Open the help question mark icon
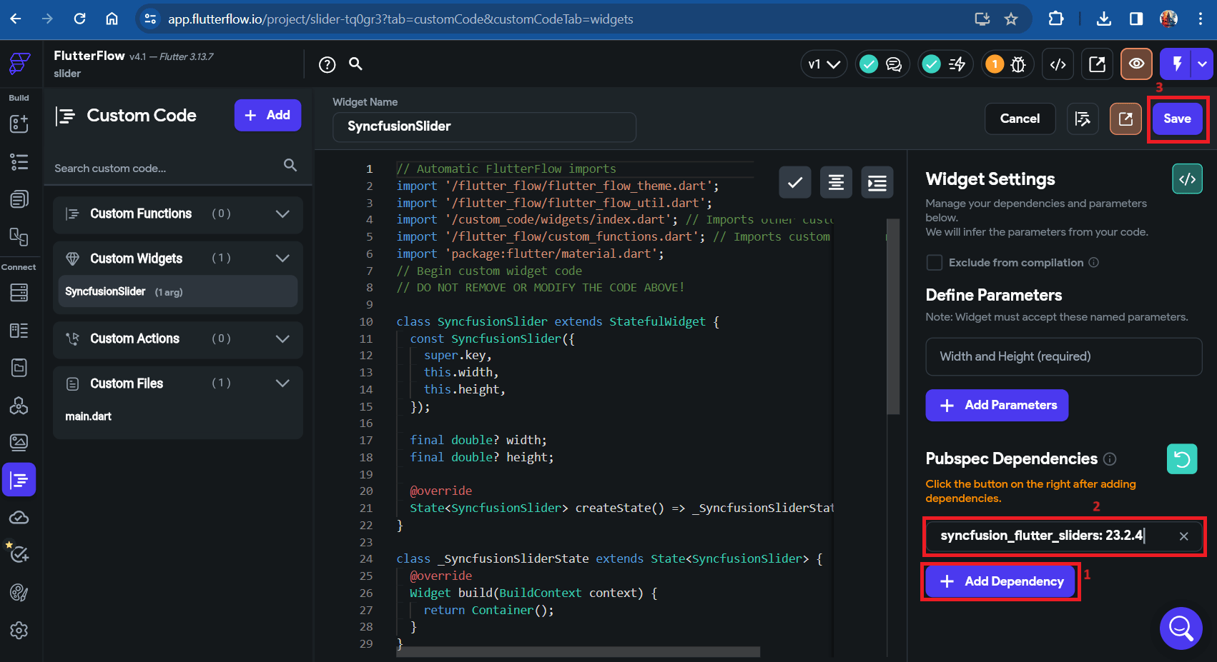Image resolution: width=1217 pixels, height=662 pixels. pyautogui.click(x=327, y=65)
